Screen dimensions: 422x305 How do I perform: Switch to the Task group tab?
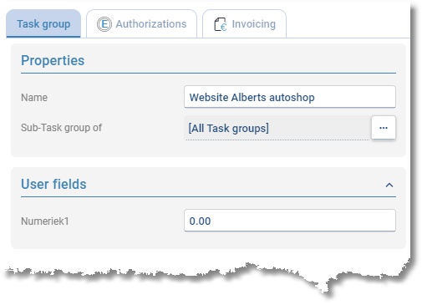43,24
